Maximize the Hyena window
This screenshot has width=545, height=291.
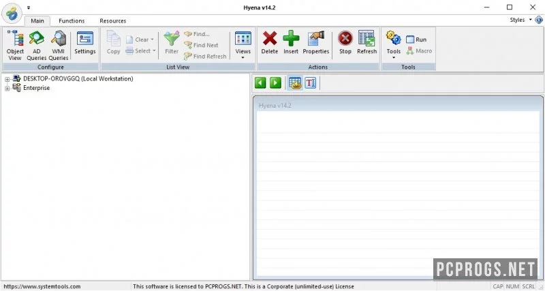(x=510, y=7)
